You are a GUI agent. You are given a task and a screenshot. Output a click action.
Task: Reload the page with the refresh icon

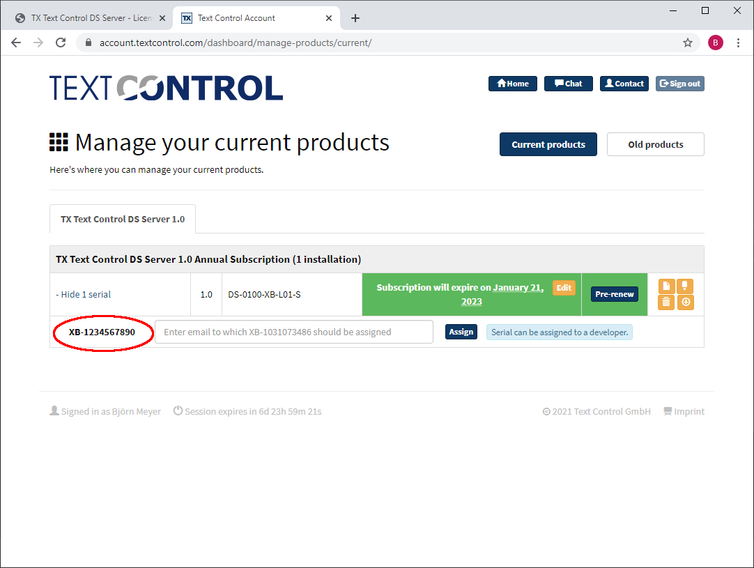click(x=61, y=43)
